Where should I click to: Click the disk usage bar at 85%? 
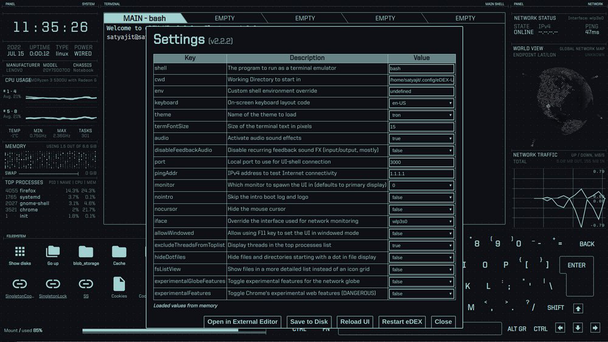[x=174, y=331]
